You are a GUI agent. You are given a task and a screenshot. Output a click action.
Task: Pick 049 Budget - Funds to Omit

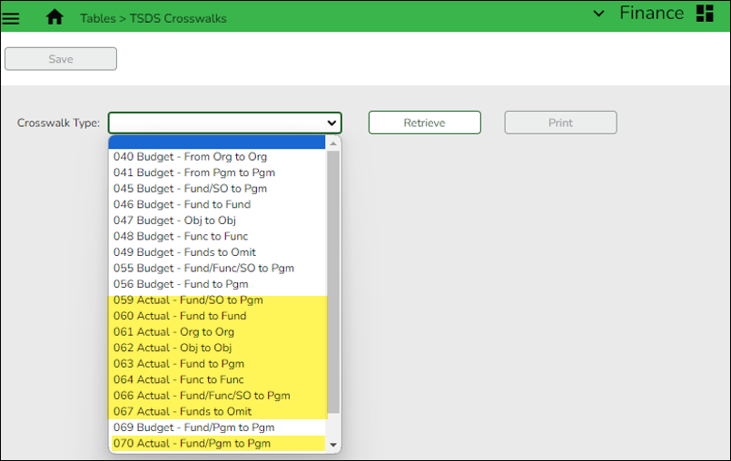click(x=184, y=252)
